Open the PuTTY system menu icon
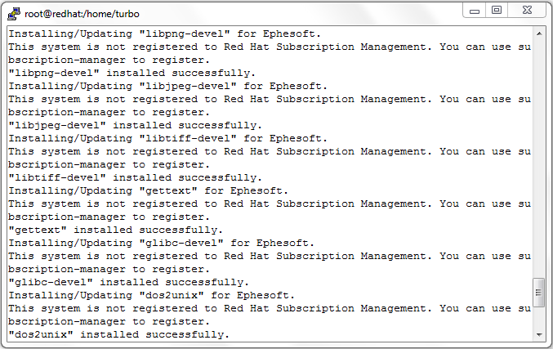 14,14
